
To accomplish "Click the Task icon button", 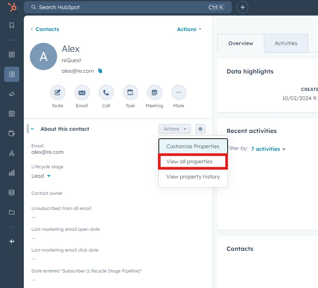I will (130, 92).
